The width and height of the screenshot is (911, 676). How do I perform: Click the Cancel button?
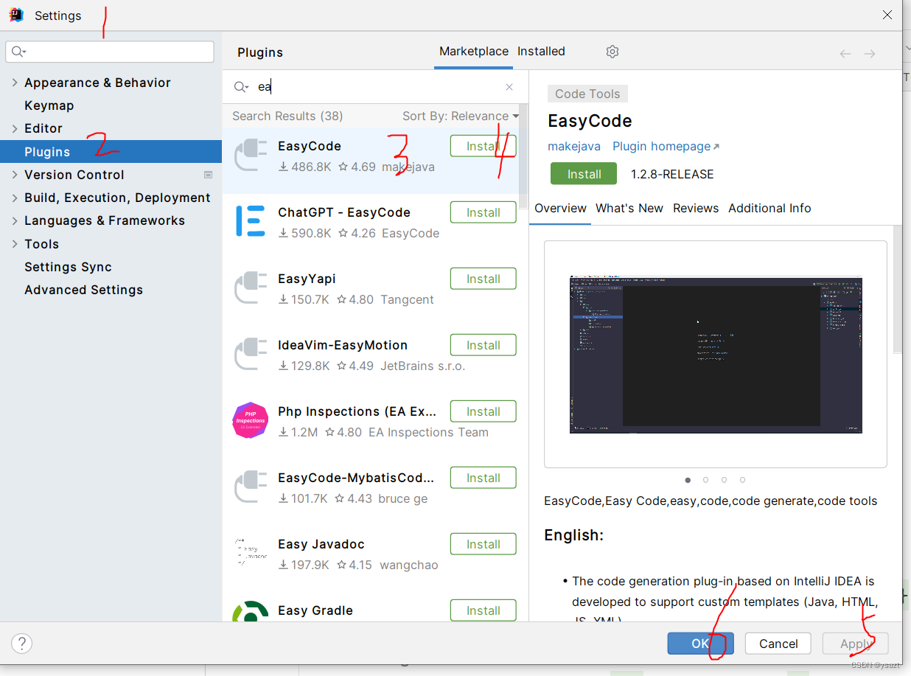778,644
